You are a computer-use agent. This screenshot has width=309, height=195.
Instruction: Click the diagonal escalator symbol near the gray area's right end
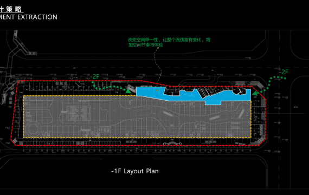[242, 113]
